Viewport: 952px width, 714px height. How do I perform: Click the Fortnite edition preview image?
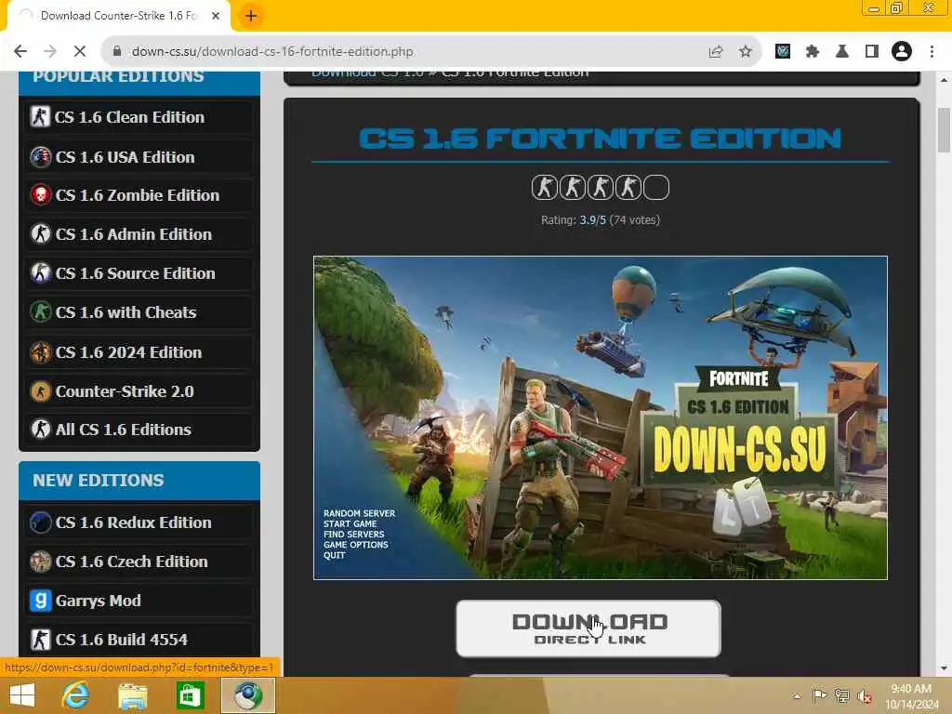click(600, 417)
